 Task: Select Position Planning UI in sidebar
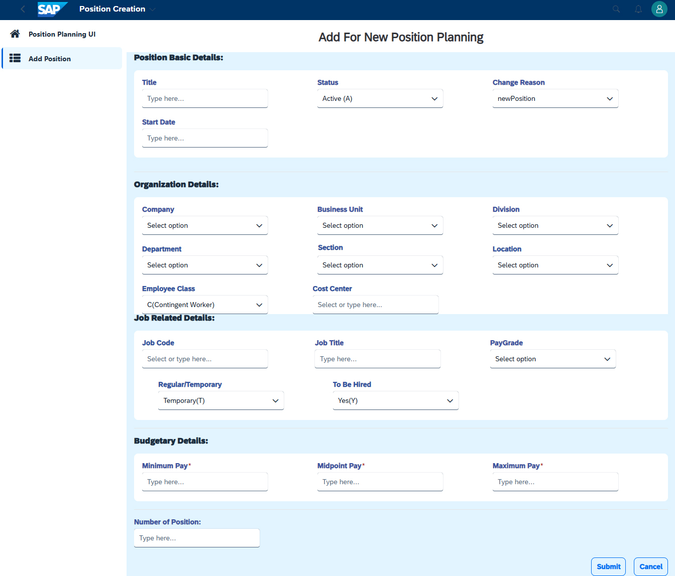pos(62,34)
